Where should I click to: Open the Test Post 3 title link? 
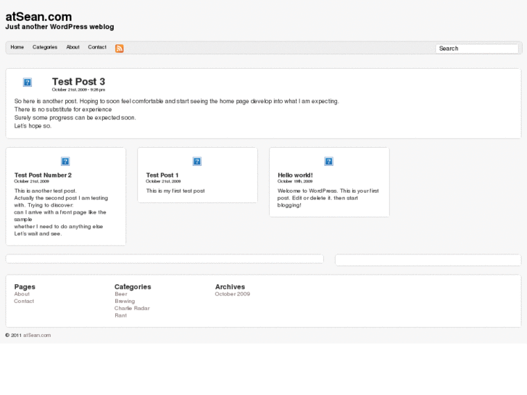coord(78,82)
